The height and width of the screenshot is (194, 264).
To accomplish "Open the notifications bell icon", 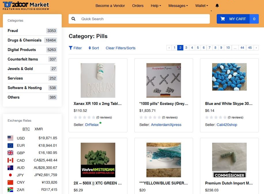I will 217,5.
